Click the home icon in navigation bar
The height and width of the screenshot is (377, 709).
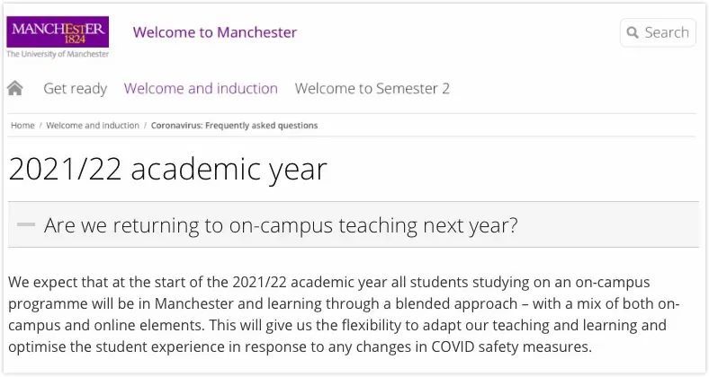point(15,88)
